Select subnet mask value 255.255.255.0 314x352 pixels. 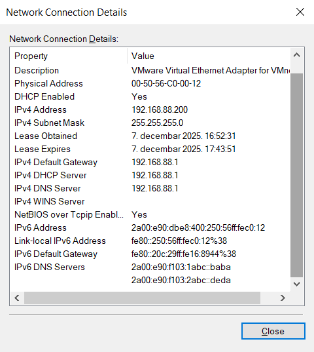coord(157,123)
